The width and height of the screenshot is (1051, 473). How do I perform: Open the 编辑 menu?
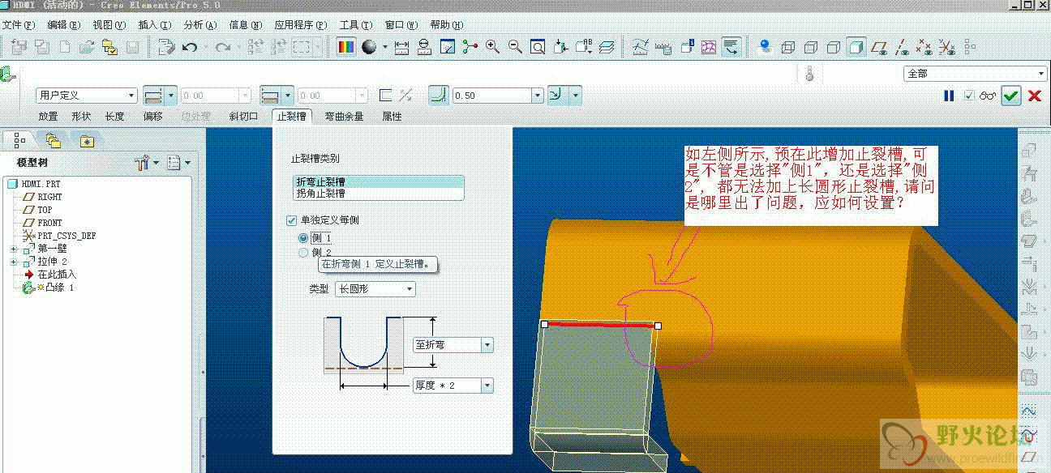click(64, 25)
